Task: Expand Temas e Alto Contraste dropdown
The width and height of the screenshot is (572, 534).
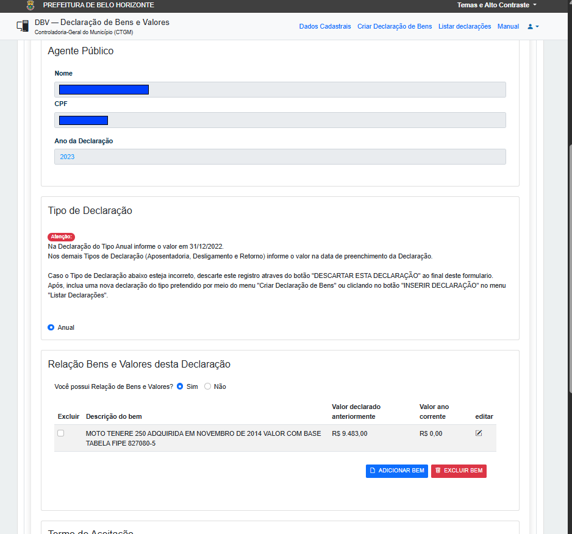Action: (x=497, y=5)
